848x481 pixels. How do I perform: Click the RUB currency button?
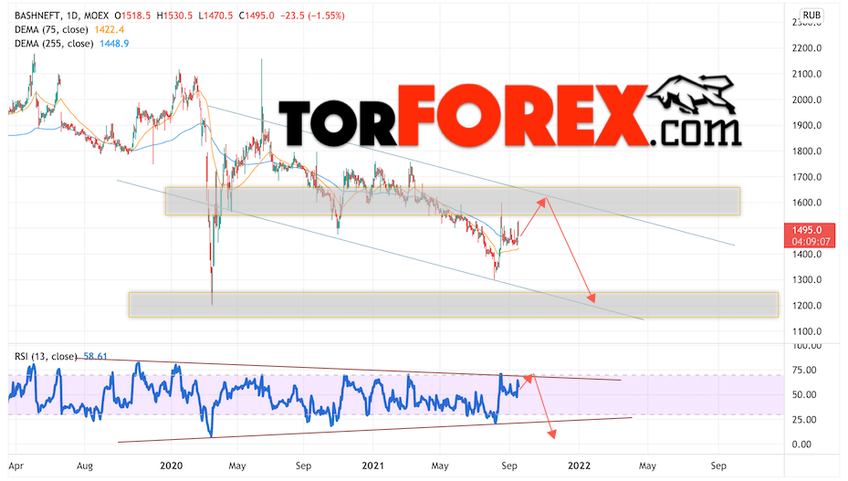[811, 16]
